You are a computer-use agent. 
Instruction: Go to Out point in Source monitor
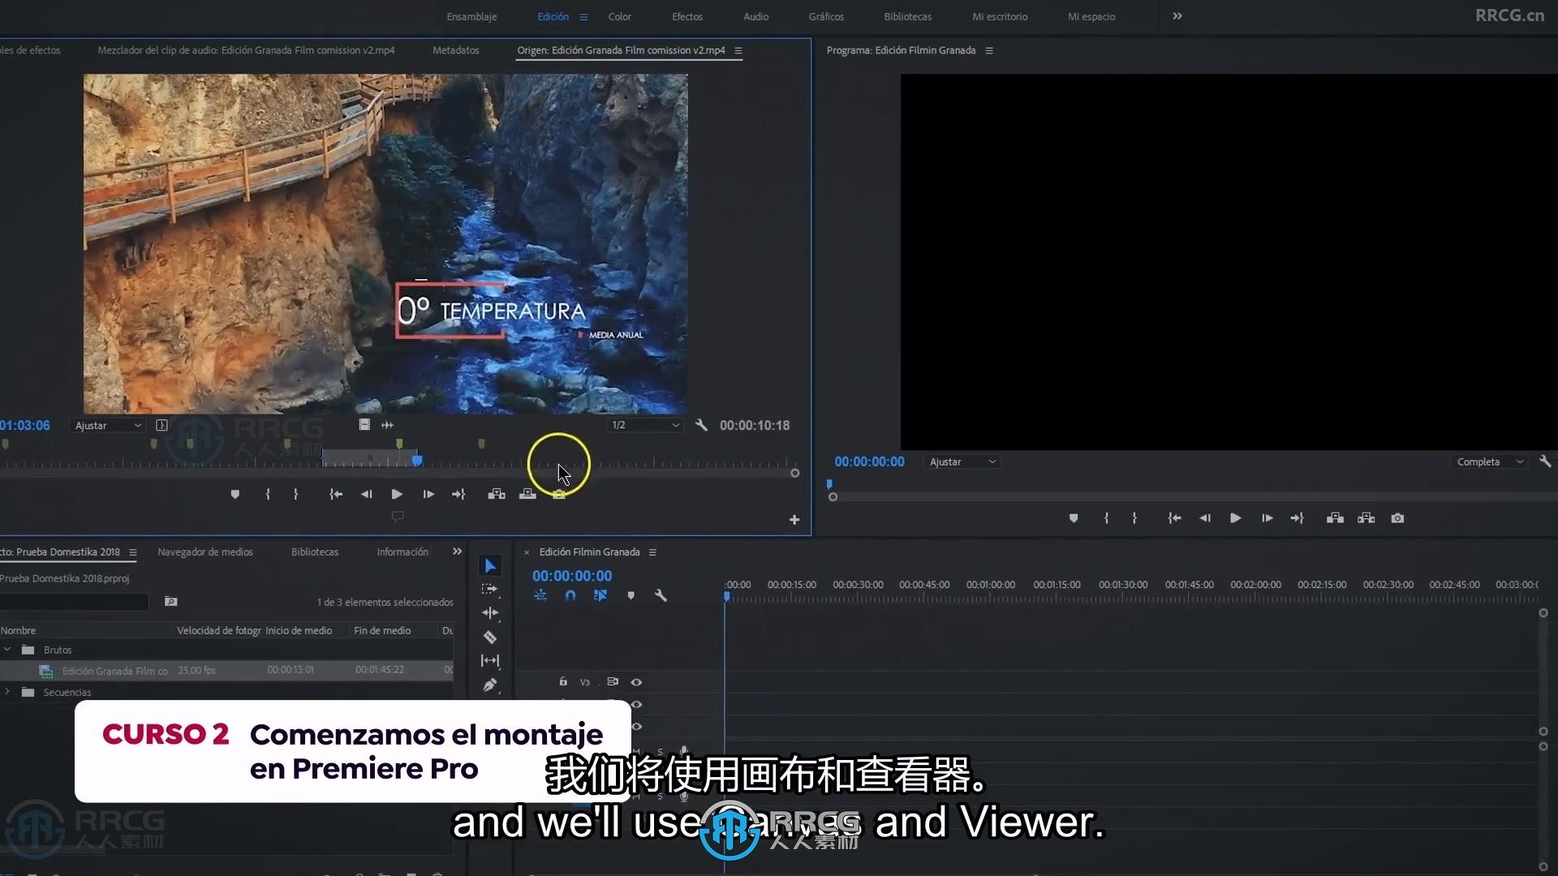coord(458,494)
